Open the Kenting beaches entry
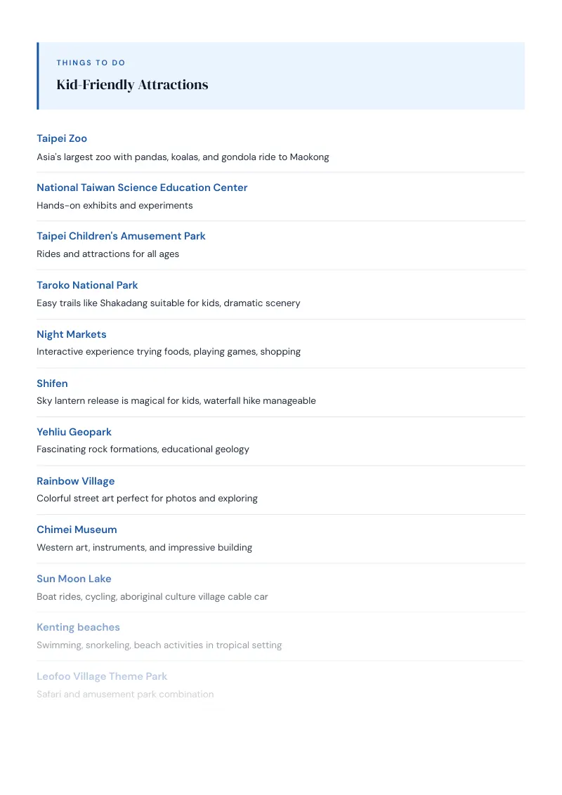562x795 pixels. point(78,627)
